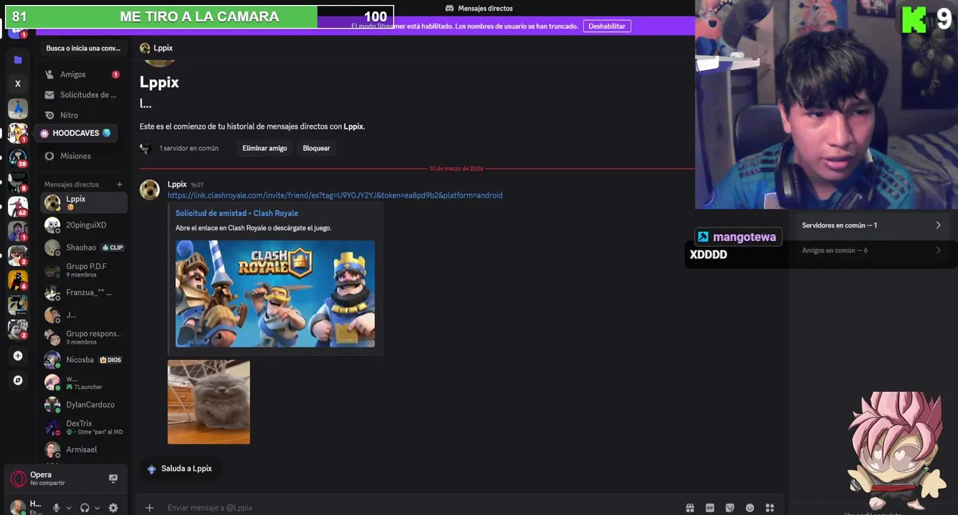Open the emoji picker
The height and width of the screenshot is (515, 958).
750,508
